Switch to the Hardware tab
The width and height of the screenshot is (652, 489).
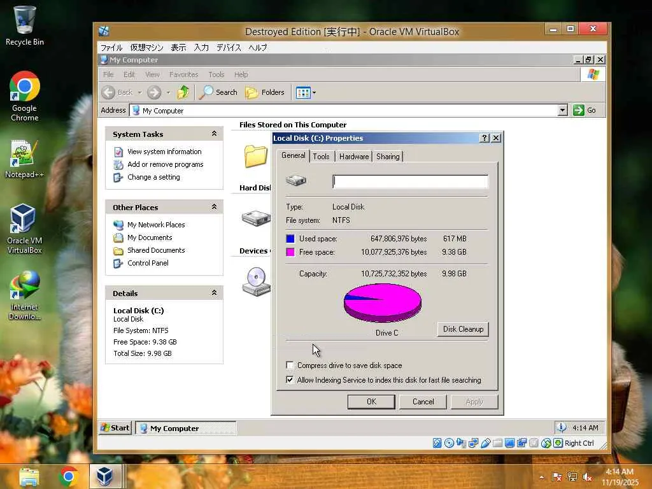click(x=354, y=157)
